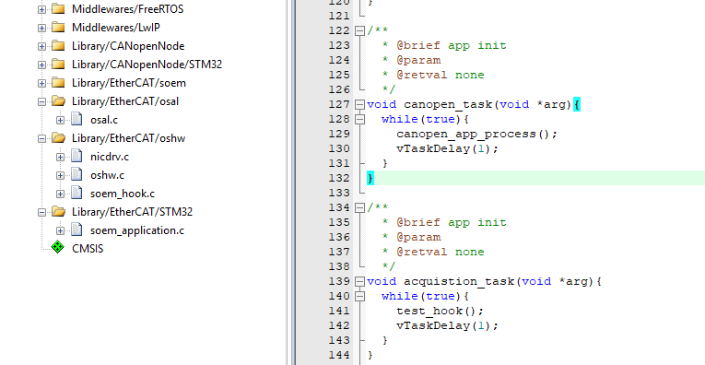Place cursor on test_hook() call
This screenshot has height=365, width=705.
click(x=440, y=311)
